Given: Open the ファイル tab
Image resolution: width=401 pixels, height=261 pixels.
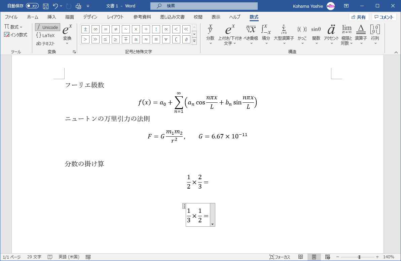Looking at the screenshot, I should (11, 17).
